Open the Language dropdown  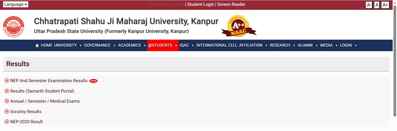click(16, 4)
